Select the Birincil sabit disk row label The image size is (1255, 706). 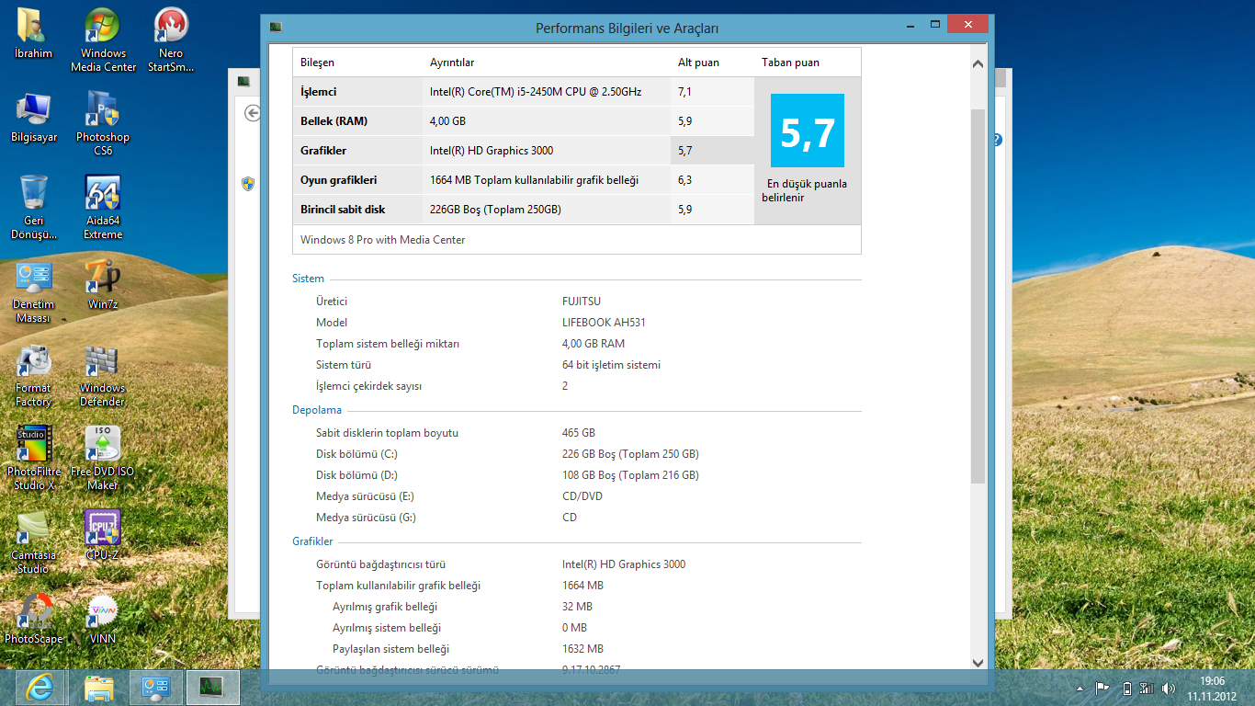pyautogui.click(x=343, y=209)
